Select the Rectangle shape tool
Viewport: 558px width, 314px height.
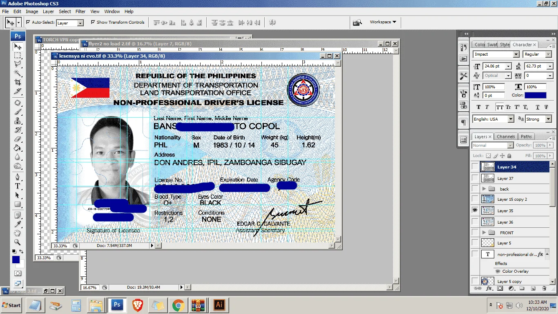tap(18, 204)
